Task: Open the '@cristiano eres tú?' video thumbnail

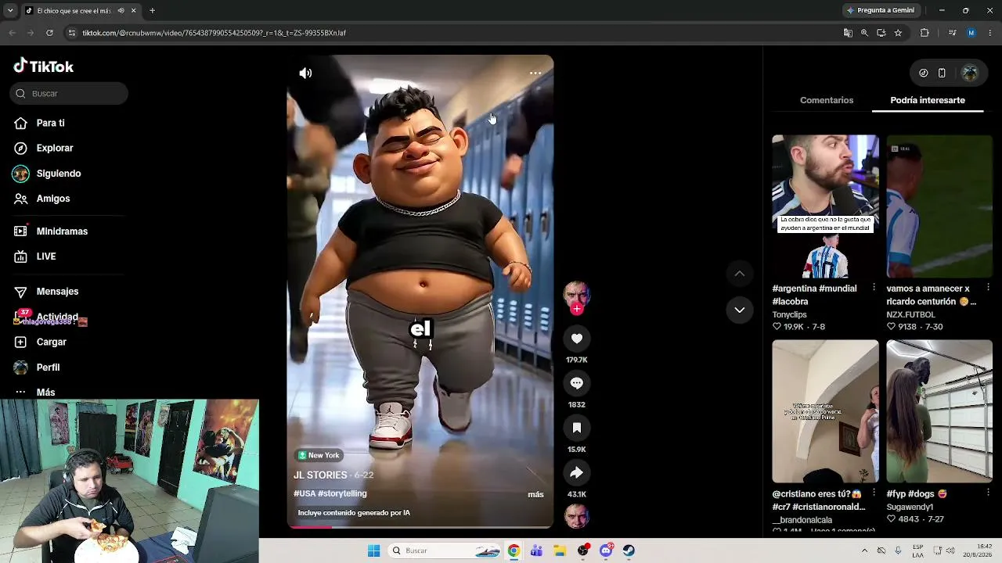Action: click(825, 411)
